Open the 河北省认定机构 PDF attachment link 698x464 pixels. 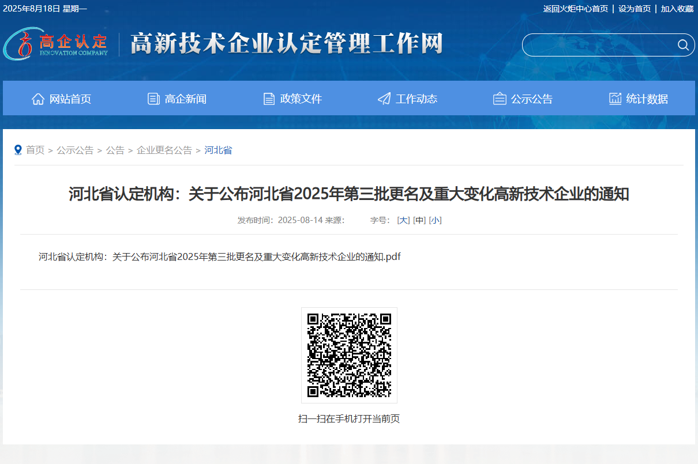tap(220, 256)
